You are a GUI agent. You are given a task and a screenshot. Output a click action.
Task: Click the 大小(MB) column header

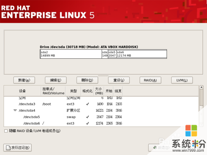[x=99, y=91]
